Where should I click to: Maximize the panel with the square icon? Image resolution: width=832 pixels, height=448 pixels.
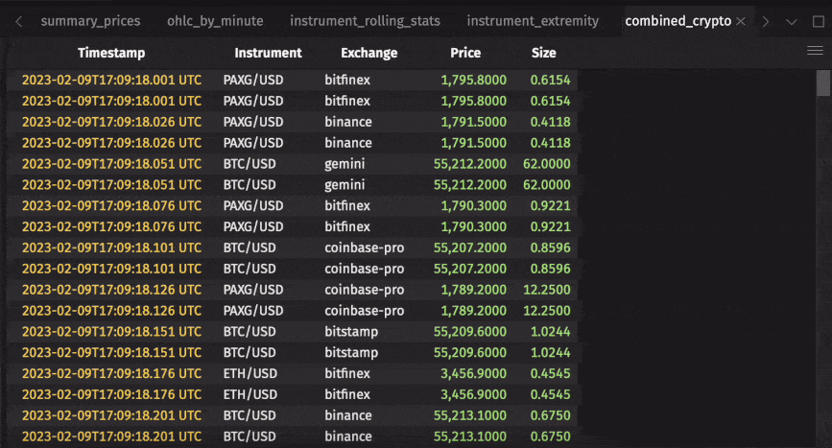point(818,21)
